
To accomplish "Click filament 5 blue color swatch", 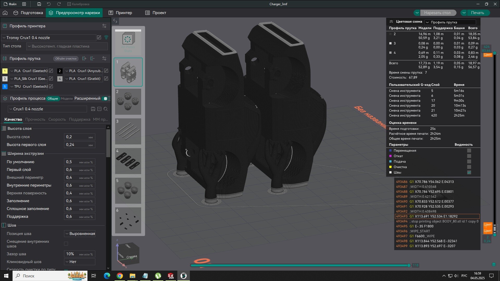I will point(5,86).
